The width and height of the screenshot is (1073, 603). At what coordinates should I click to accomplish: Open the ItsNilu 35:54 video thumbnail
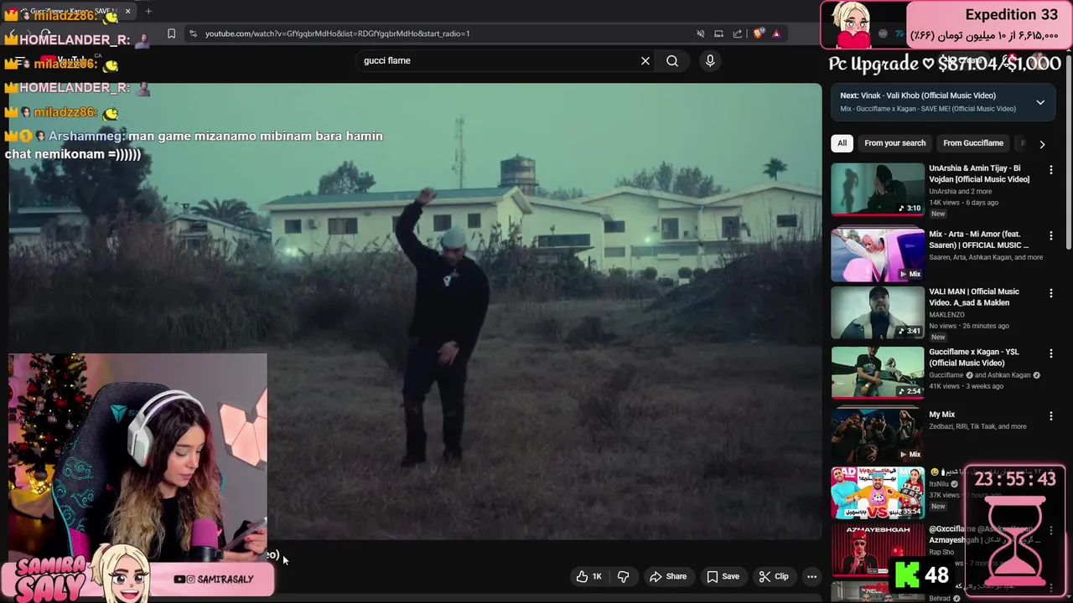878,493
